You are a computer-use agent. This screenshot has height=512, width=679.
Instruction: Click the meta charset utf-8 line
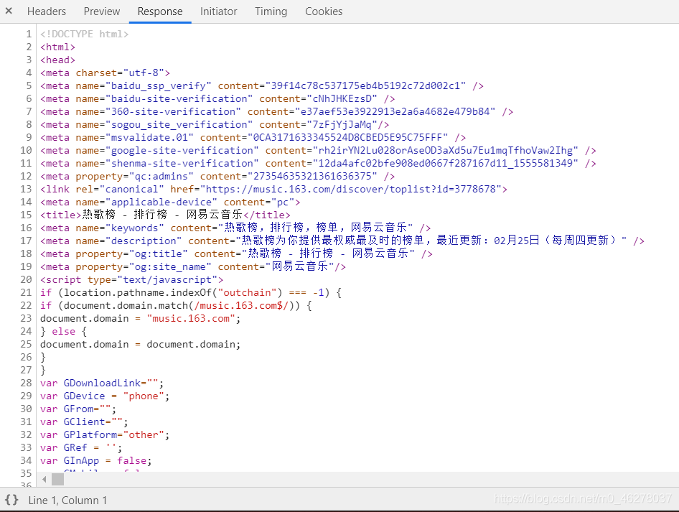(x=106, y=73)
